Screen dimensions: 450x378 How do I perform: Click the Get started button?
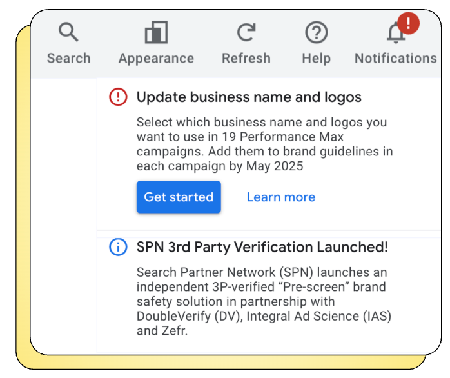click(x=179, y=197)
